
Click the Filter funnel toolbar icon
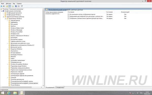(22, 6)
